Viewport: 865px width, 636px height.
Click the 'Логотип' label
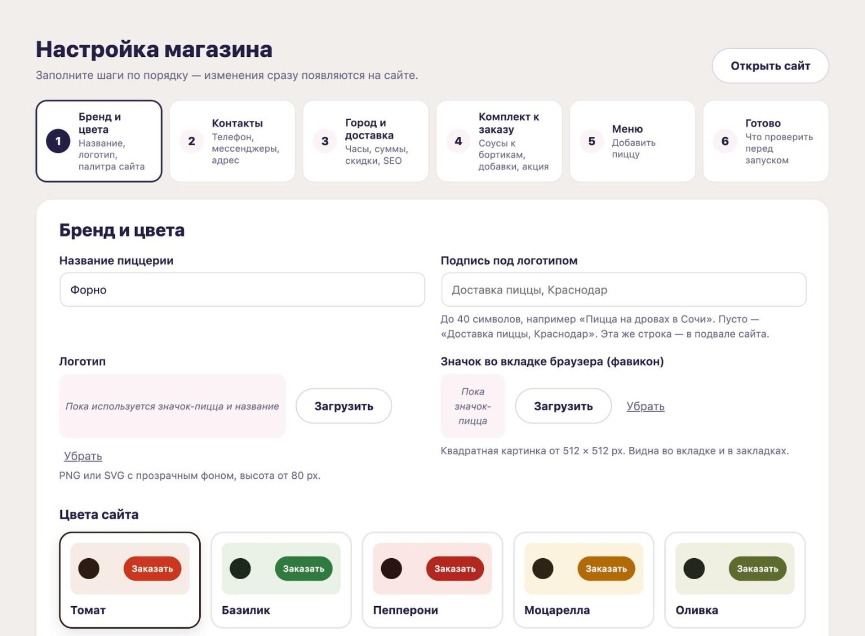pyautogui.click(x=82, y=361)
